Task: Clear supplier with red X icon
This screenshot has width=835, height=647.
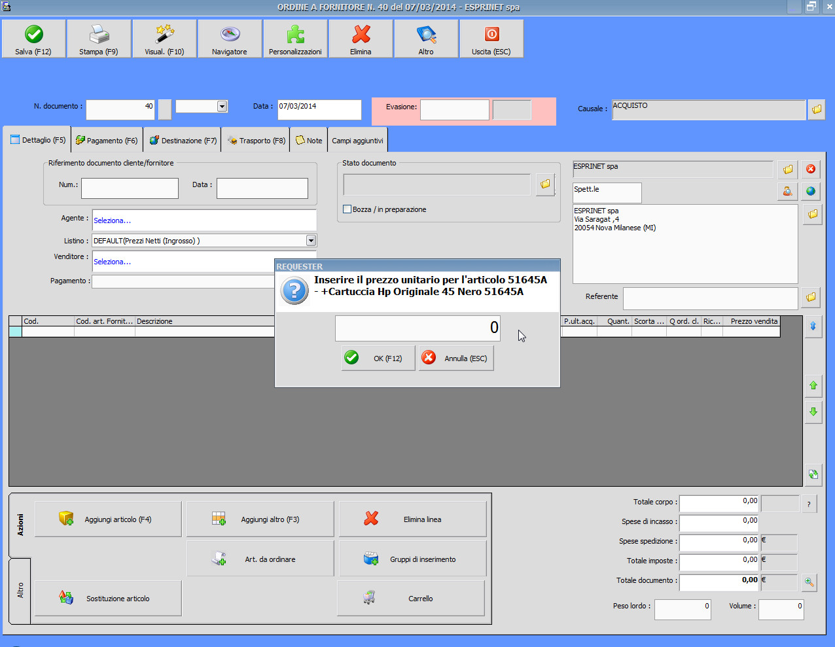Action: (x=811, y=169)
